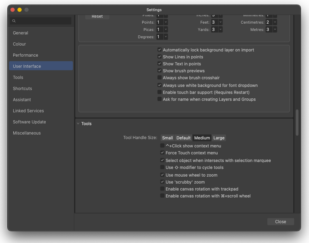The height and width of the screenshot is (243, 309).
Task: Collapse the Tools section disclosure triangle
Action: (x=78, y=123)
